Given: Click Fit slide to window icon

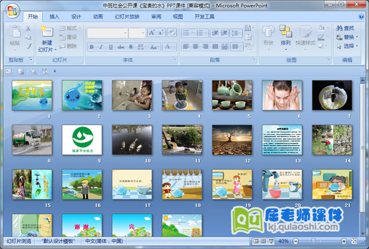Looking at the screenshot, I should (x=354, y=241).
